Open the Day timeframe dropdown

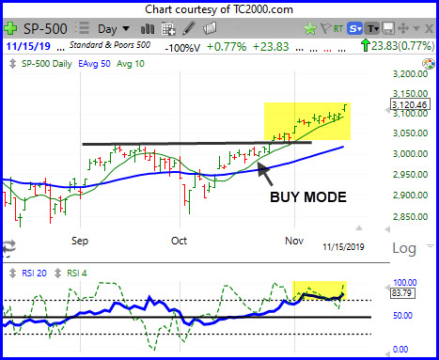click(x=114, y=29)
